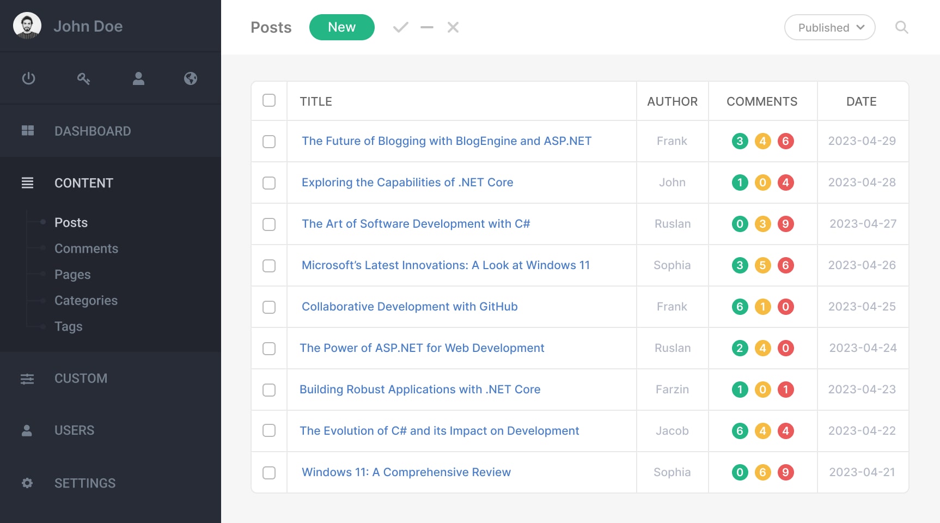Expand the Users sidebar section
Viewport: 940px width, 523px height.
click(x=74, y=430)
